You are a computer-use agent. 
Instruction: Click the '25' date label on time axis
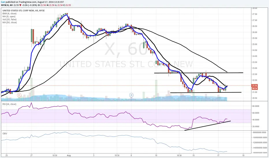tap(7, 155)
